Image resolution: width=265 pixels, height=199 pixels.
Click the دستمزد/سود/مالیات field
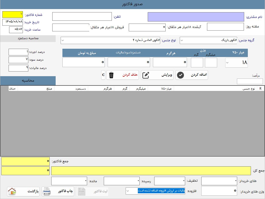pyautogui.click(x=129, y=62)
